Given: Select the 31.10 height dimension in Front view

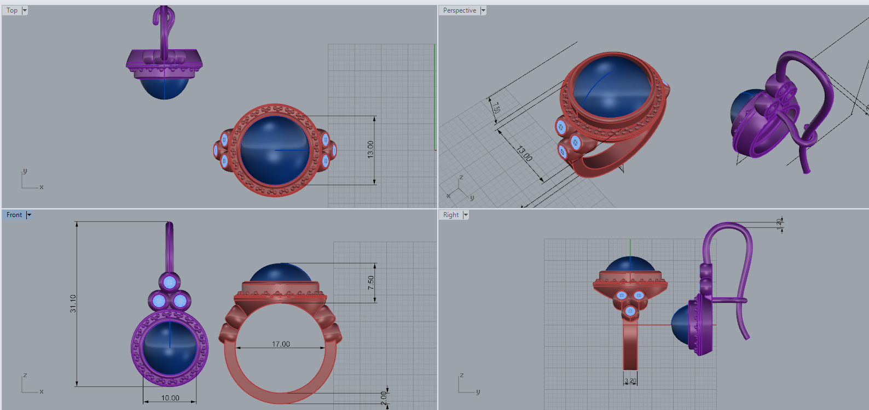Looking at the screenshot, I should click(73, 303).
